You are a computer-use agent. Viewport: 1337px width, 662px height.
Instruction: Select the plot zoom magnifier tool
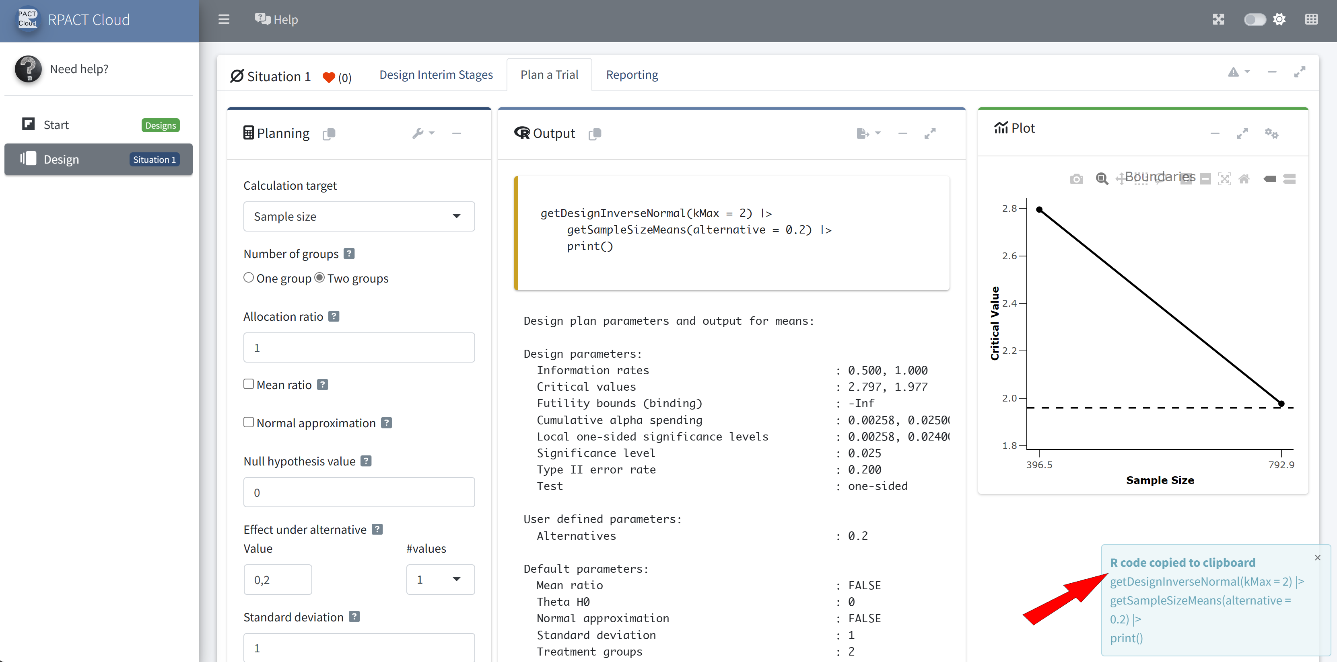(x=1101, y=179)
